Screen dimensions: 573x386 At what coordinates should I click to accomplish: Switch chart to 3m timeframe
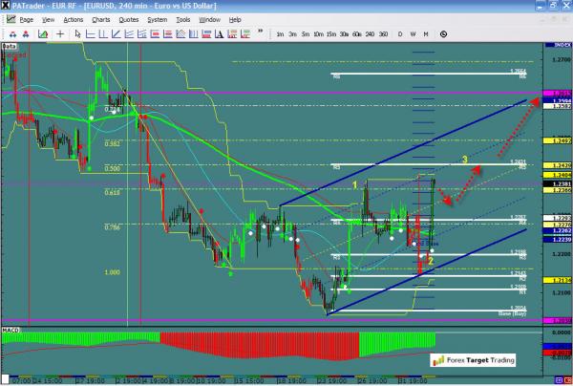(x=293, y=34)
